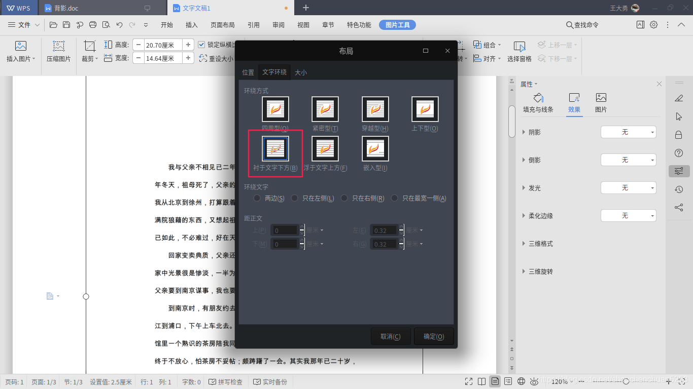This screenshot has width=693, height=389.
Task: Open the Reflection (倒影) dropdown
Action: [629, 160]
